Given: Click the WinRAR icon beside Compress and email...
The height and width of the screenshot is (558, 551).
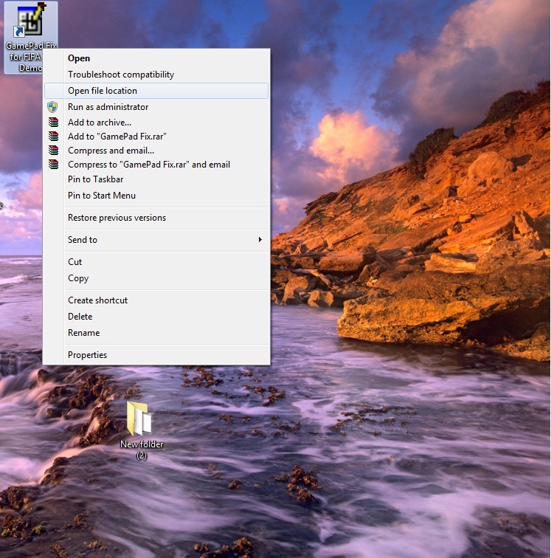Looking at the screenshot, I should [x=53, y=151].
